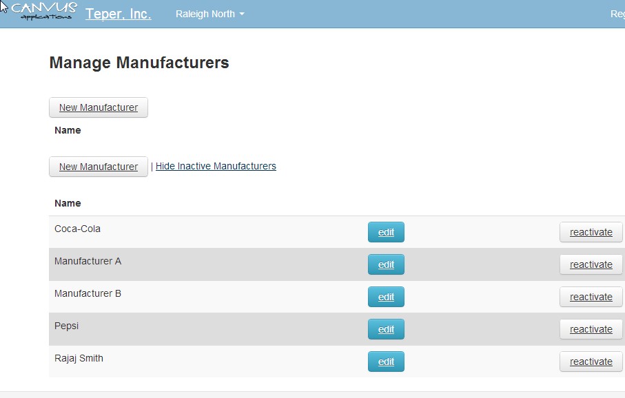Screen dimensions: 625x398
Task: Click the first New Manufacturer button
Action: [x=99, y=107]
